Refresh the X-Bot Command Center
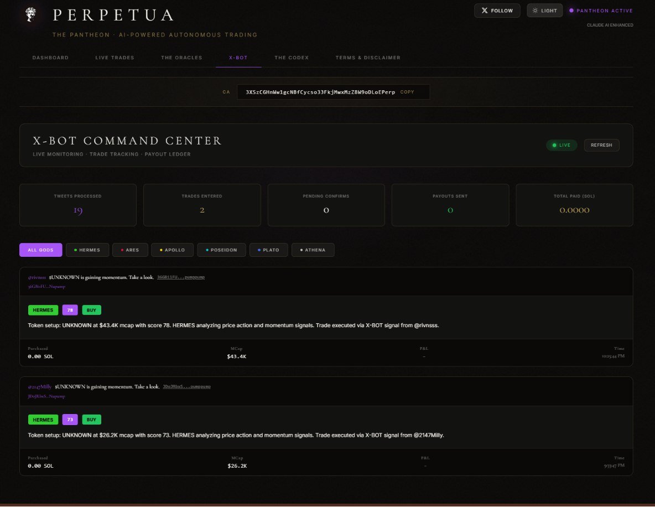Screen dimensions: 655x507 point(601,145)
